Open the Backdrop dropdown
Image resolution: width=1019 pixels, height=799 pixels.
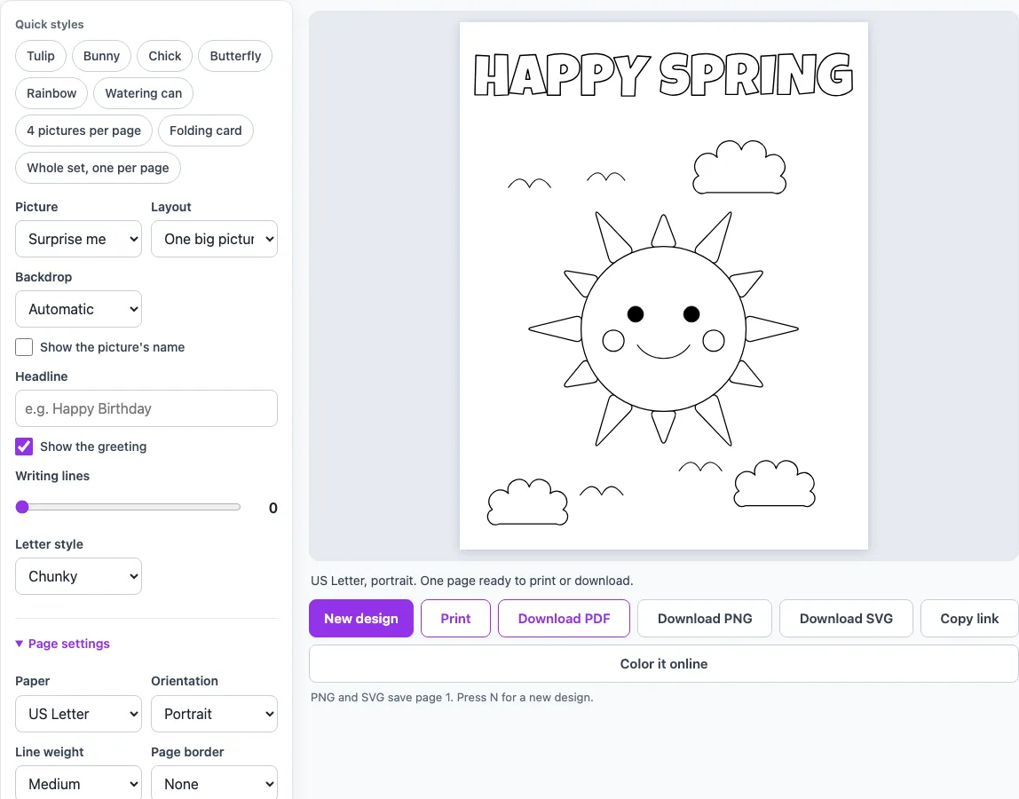click(x=79, y=310)
